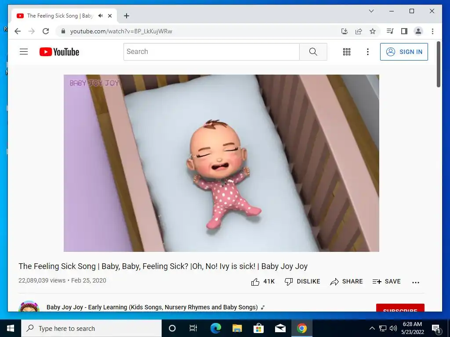Bookmark this page with star
Image resolution: width=450 pixels, height=337 pixels.
373,31
